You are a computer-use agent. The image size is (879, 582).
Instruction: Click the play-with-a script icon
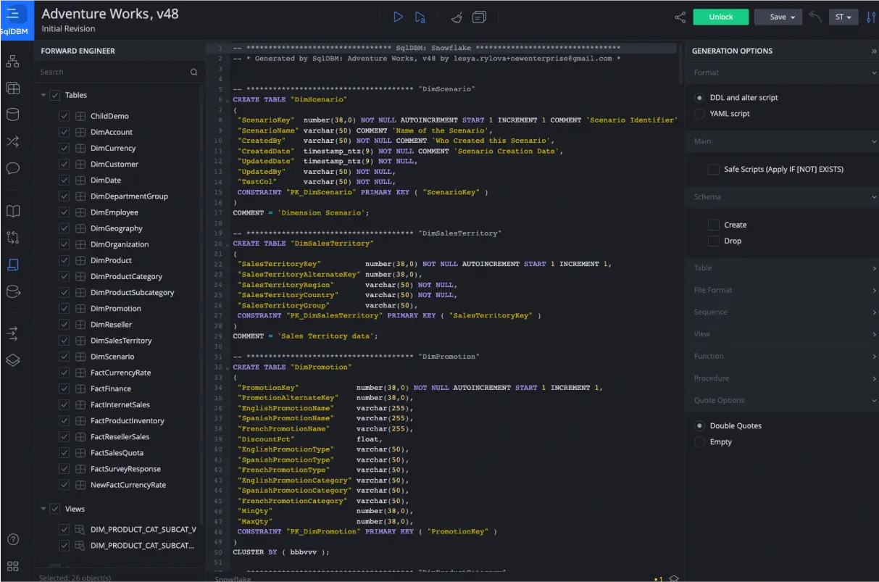tap(420, 17)
